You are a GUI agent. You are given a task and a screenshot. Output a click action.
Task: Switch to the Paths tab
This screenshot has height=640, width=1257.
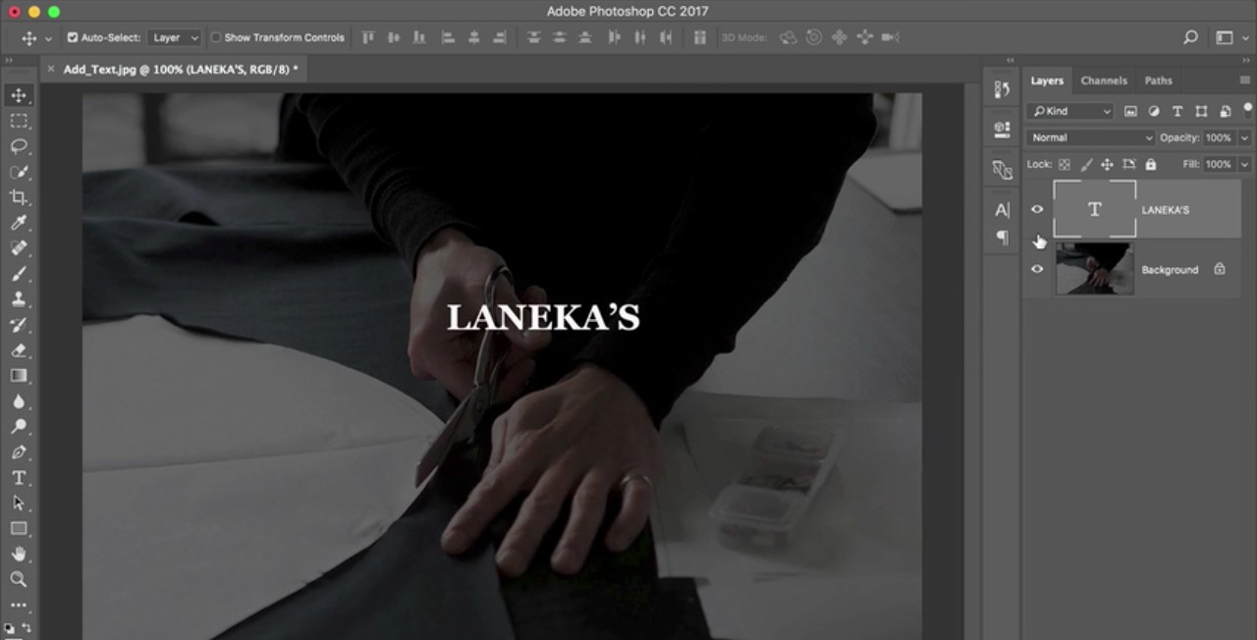(1158, 80)
